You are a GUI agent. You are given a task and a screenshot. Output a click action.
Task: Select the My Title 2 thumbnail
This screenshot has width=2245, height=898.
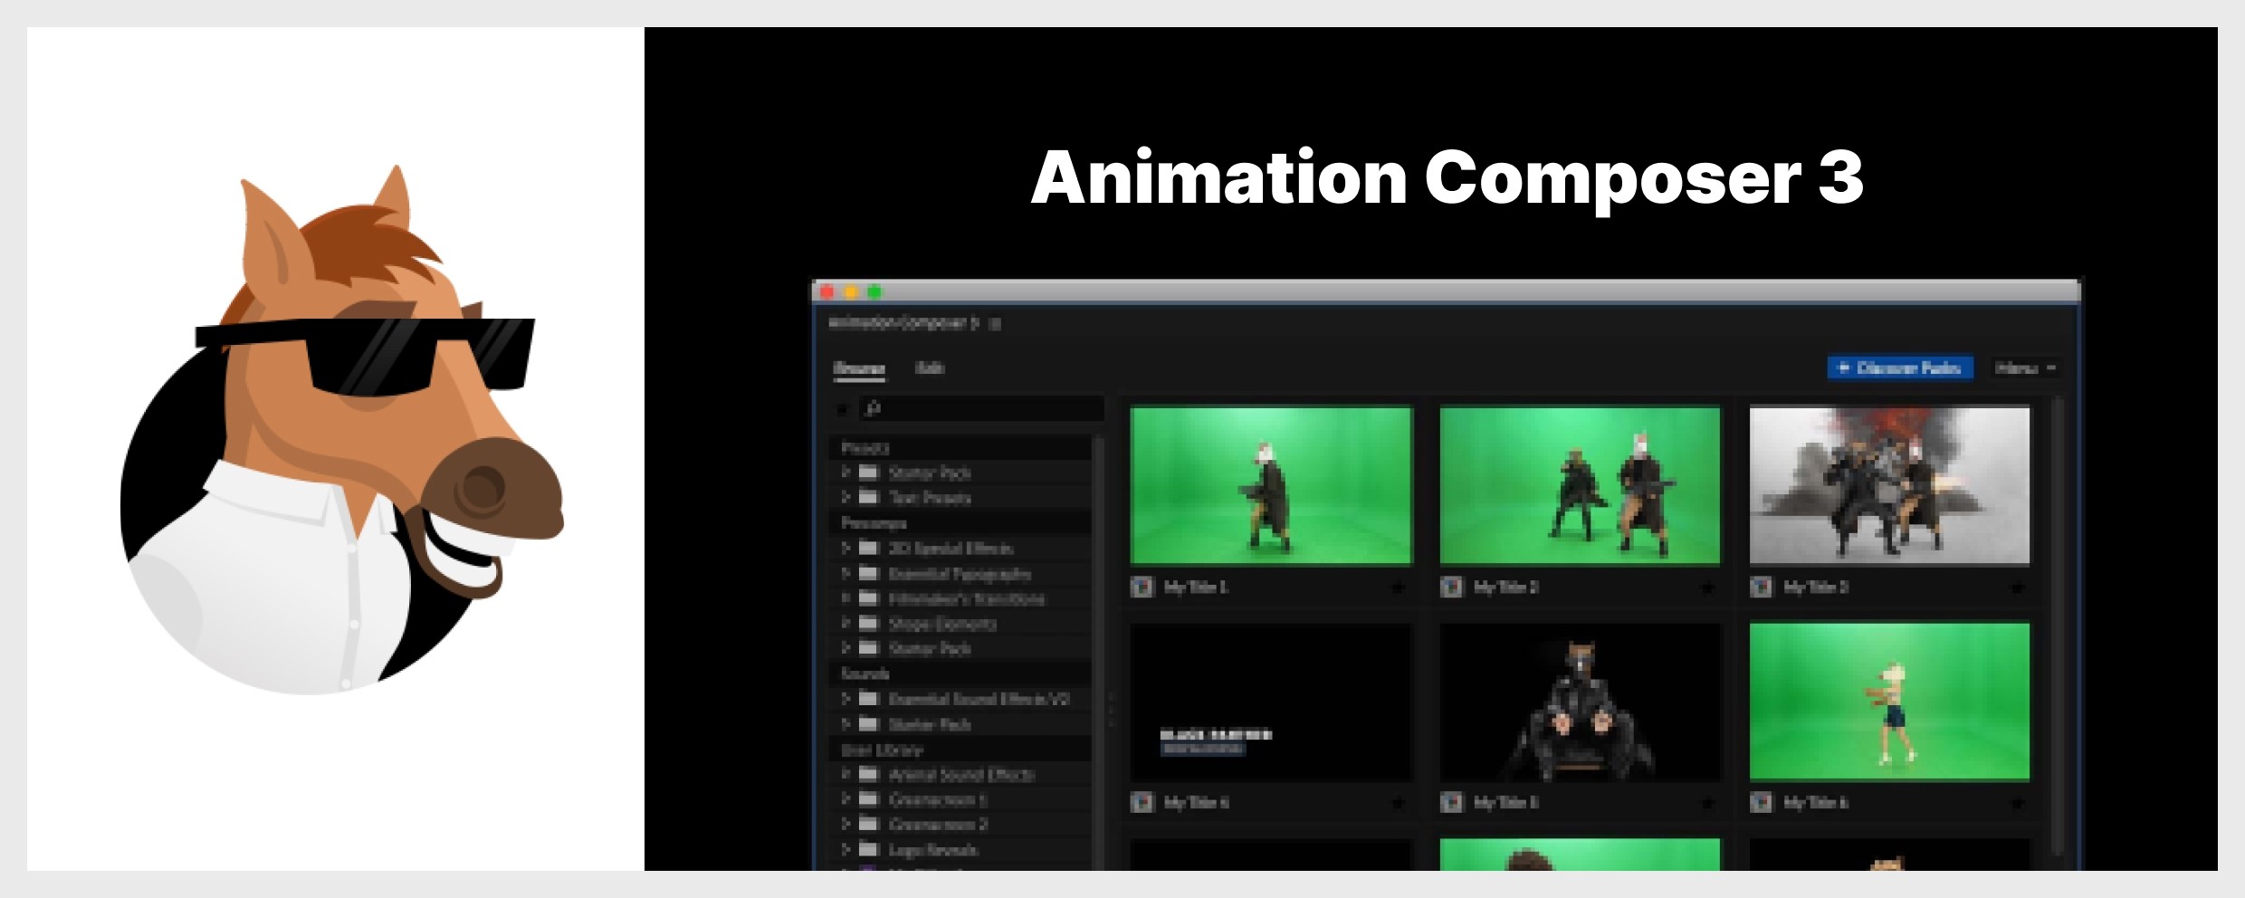click(1580, 486)
